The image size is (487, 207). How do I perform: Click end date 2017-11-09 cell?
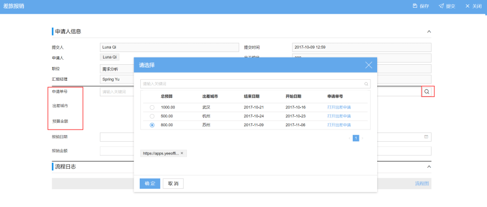click(254, 125)
